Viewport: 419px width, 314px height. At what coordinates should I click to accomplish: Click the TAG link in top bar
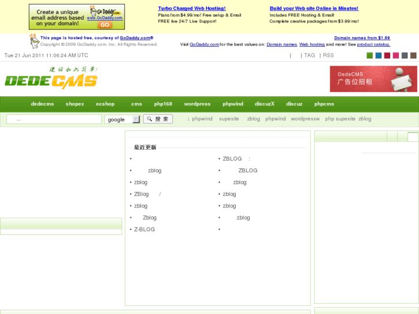click(x=309, y=55)
